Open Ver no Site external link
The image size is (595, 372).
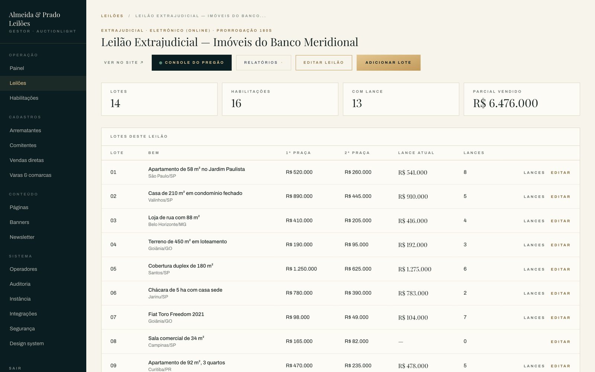click(x=123, y=62)
